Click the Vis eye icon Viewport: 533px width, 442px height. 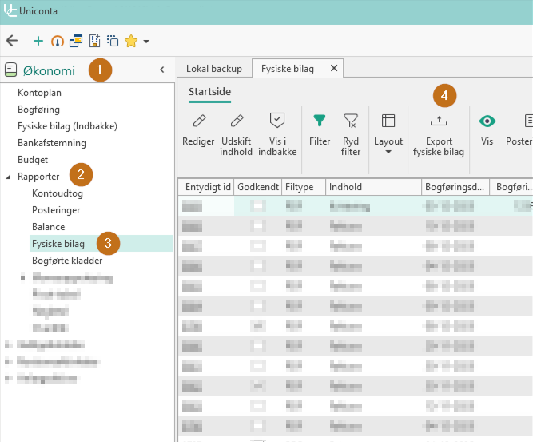coord(487,121)
